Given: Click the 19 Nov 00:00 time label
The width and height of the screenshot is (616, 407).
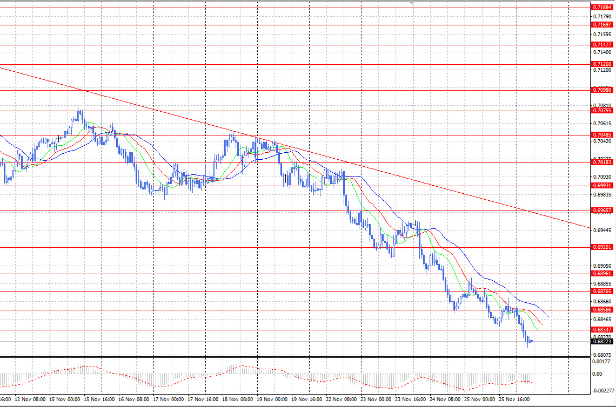Looking at the screenshot, I should point(272,399).
